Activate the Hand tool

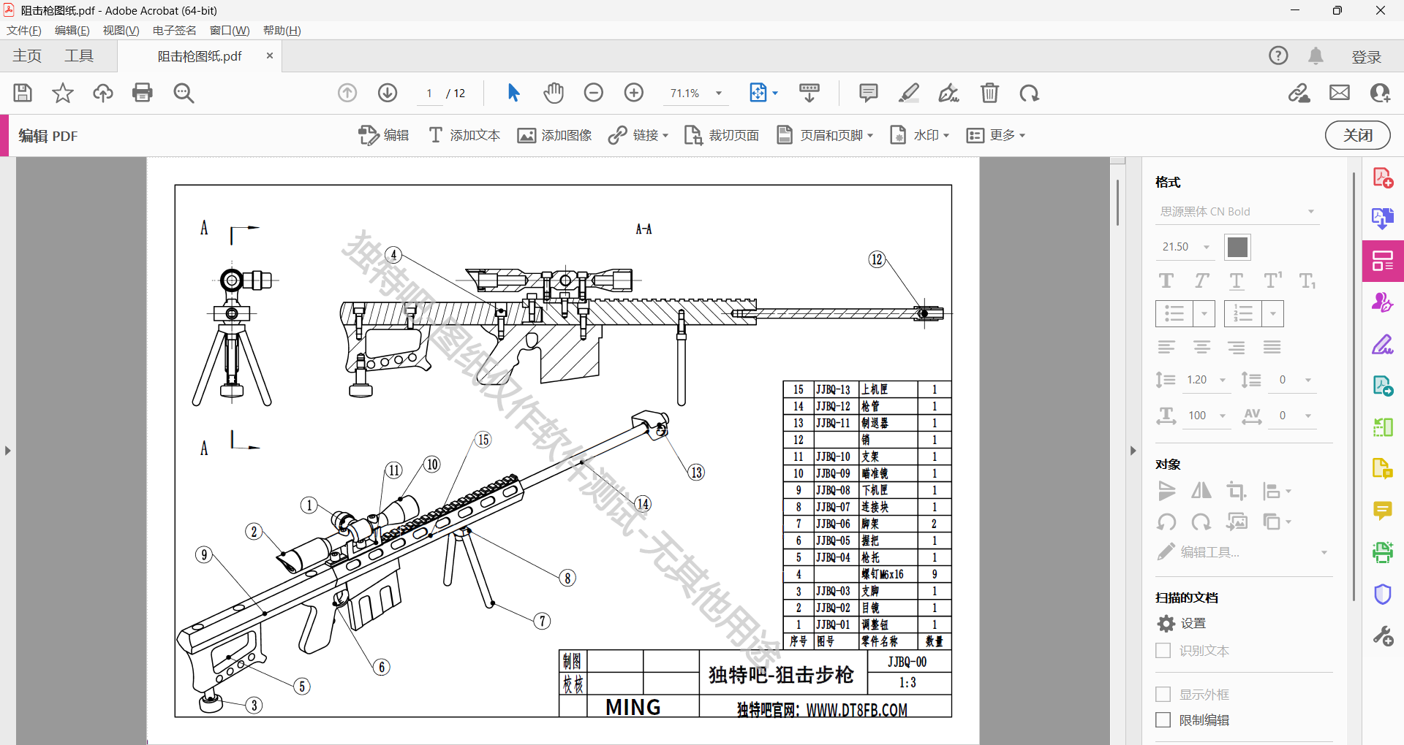point(554,93)
